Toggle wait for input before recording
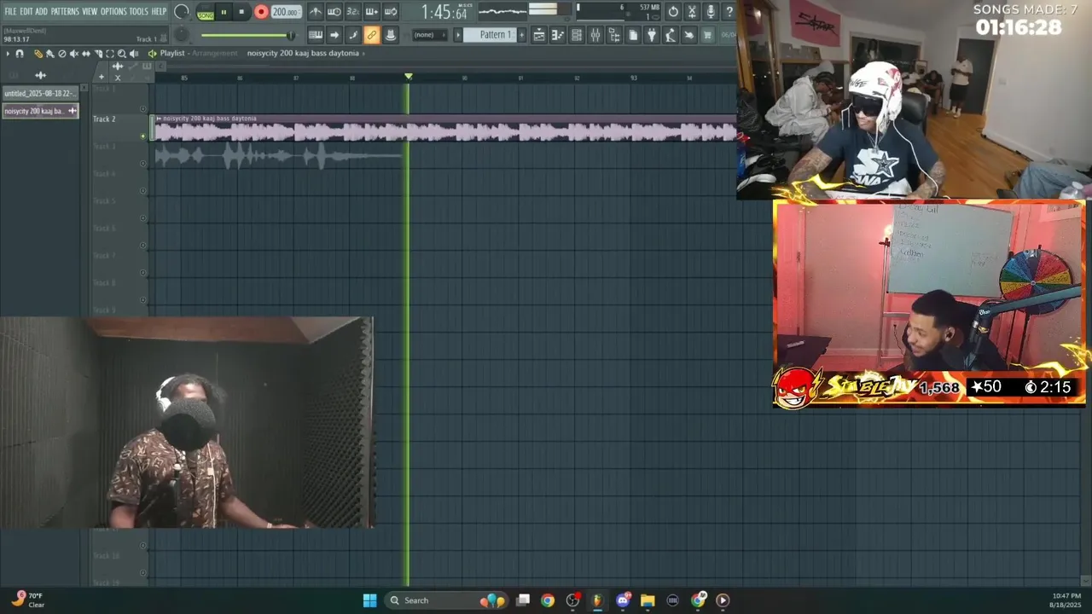Screen dimensions: 1092x614 334,12
